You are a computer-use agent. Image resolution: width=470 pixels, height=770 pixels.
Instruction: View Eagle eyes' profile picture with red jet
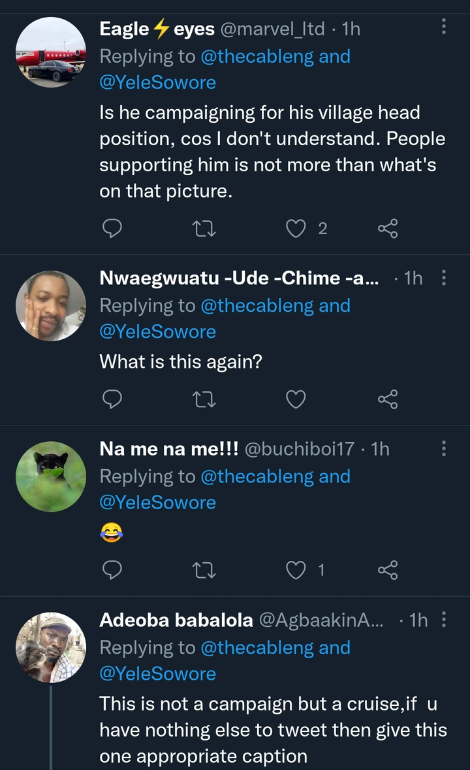tap(51, 50)
